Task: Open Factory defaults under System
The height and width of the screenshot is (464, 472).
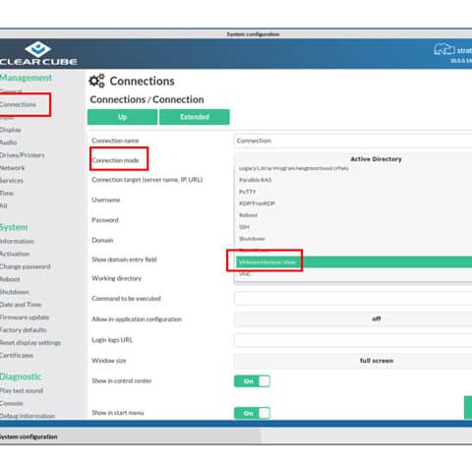Action: point(23,330)
